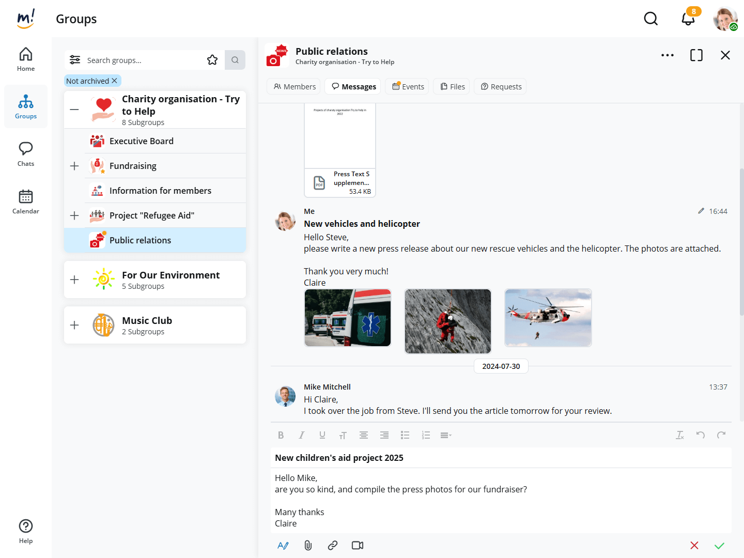
Task: Attach a file with the paperclip icon
Action: click(308, 545)
